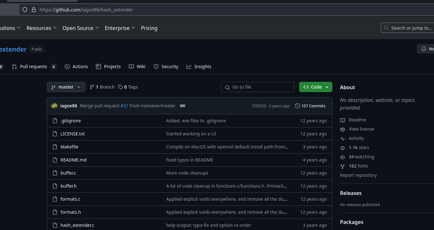Click the shield tracking protection icon
This screenshot has height=230, width=434.
(x=25, y=10)
